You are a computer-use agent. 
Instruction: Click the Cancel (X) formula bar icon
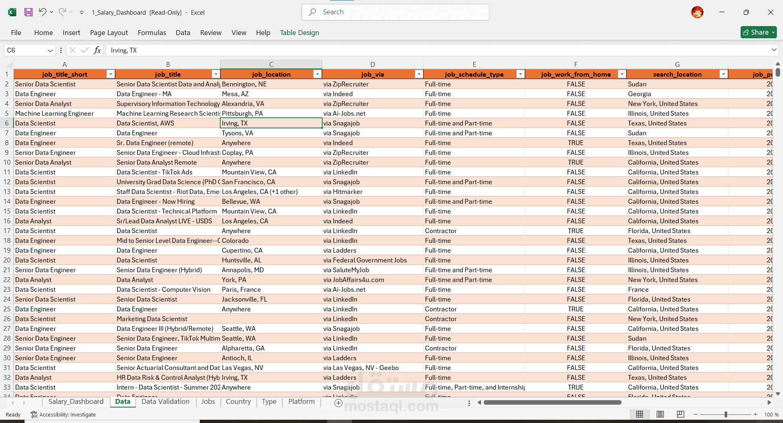tap(73, 50)
